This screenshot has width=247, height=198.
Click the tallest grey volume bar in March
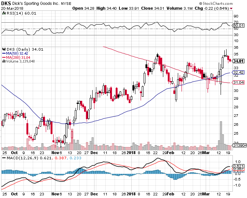[x=221, y=136]
